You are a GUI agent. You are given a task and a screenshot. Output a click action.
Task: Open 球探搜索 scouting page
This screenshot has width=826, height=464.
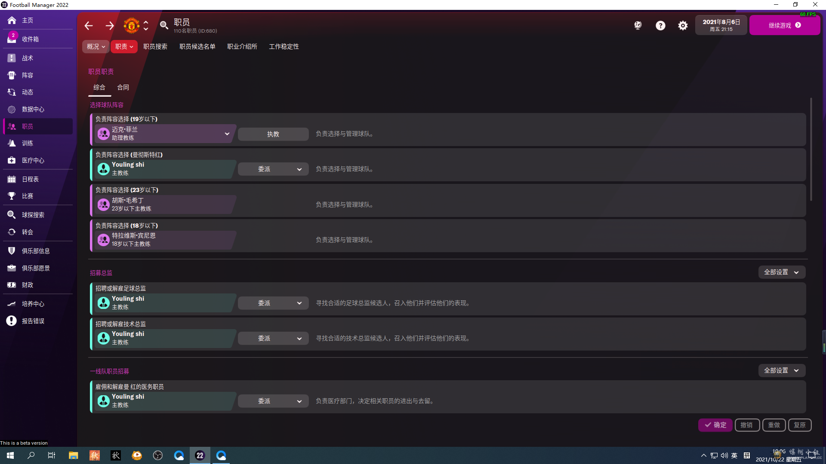38,215
